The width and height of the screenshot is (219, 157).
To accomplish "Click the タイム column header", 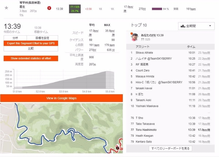I will click(x=191, y=47).
